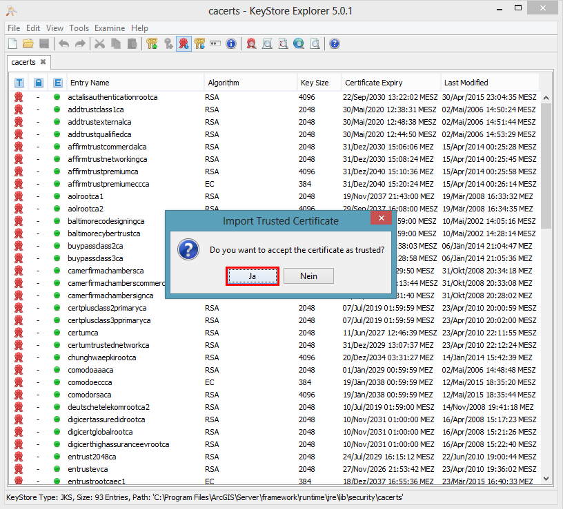This screenshot has width=563, height=509.
Task: Open the Set Password tool
Action: click(x=215, y=43)
